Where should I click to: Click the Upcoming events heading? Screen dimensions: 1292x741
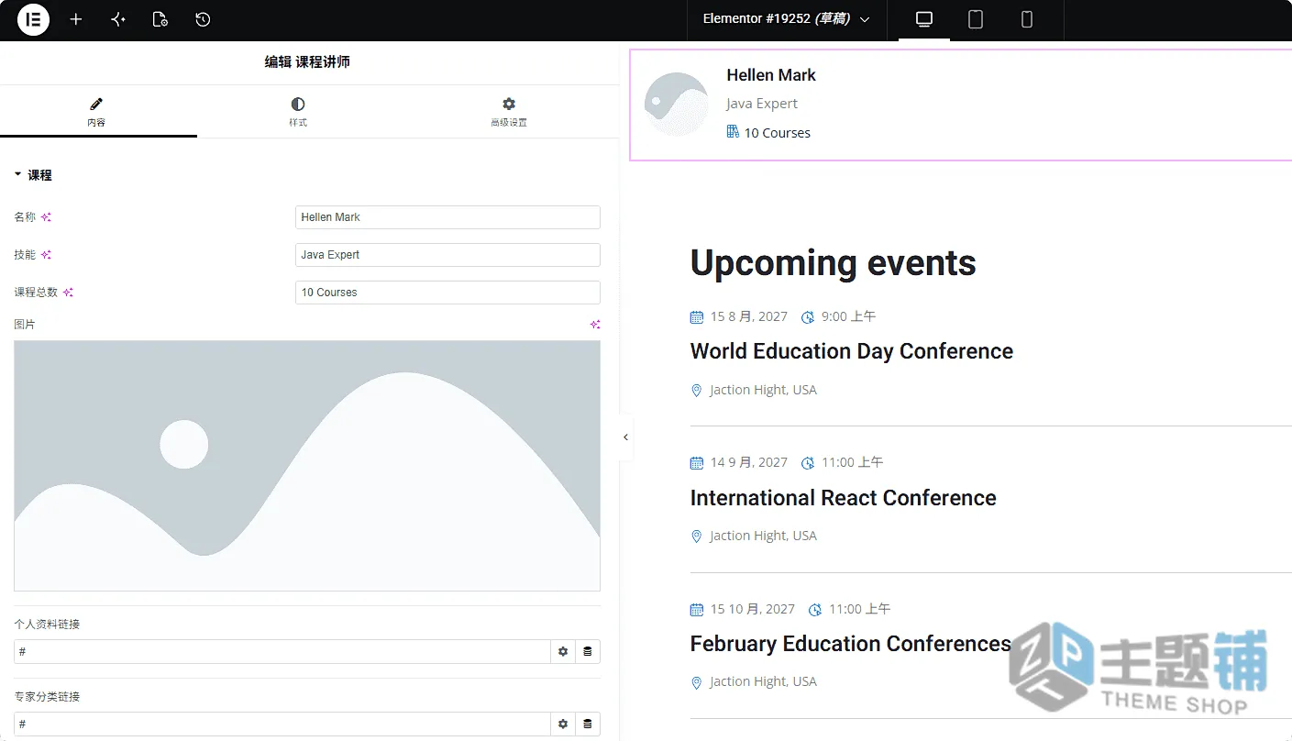click(833, 263)
